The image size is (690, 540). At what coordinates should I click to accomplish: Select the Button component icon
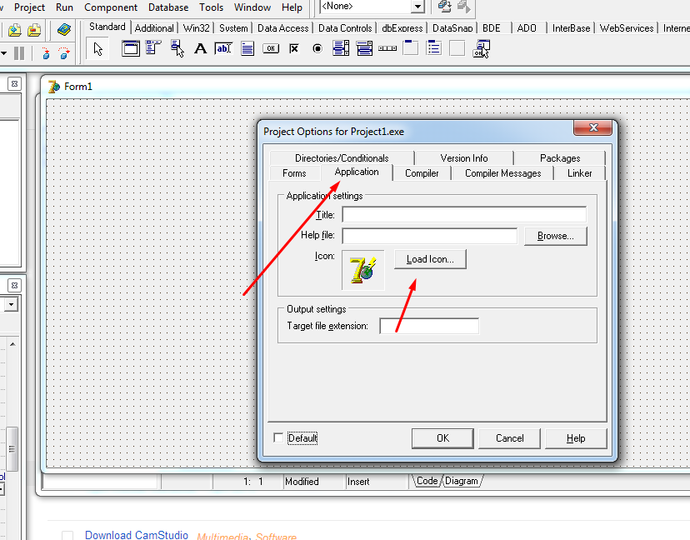[270, 47]
